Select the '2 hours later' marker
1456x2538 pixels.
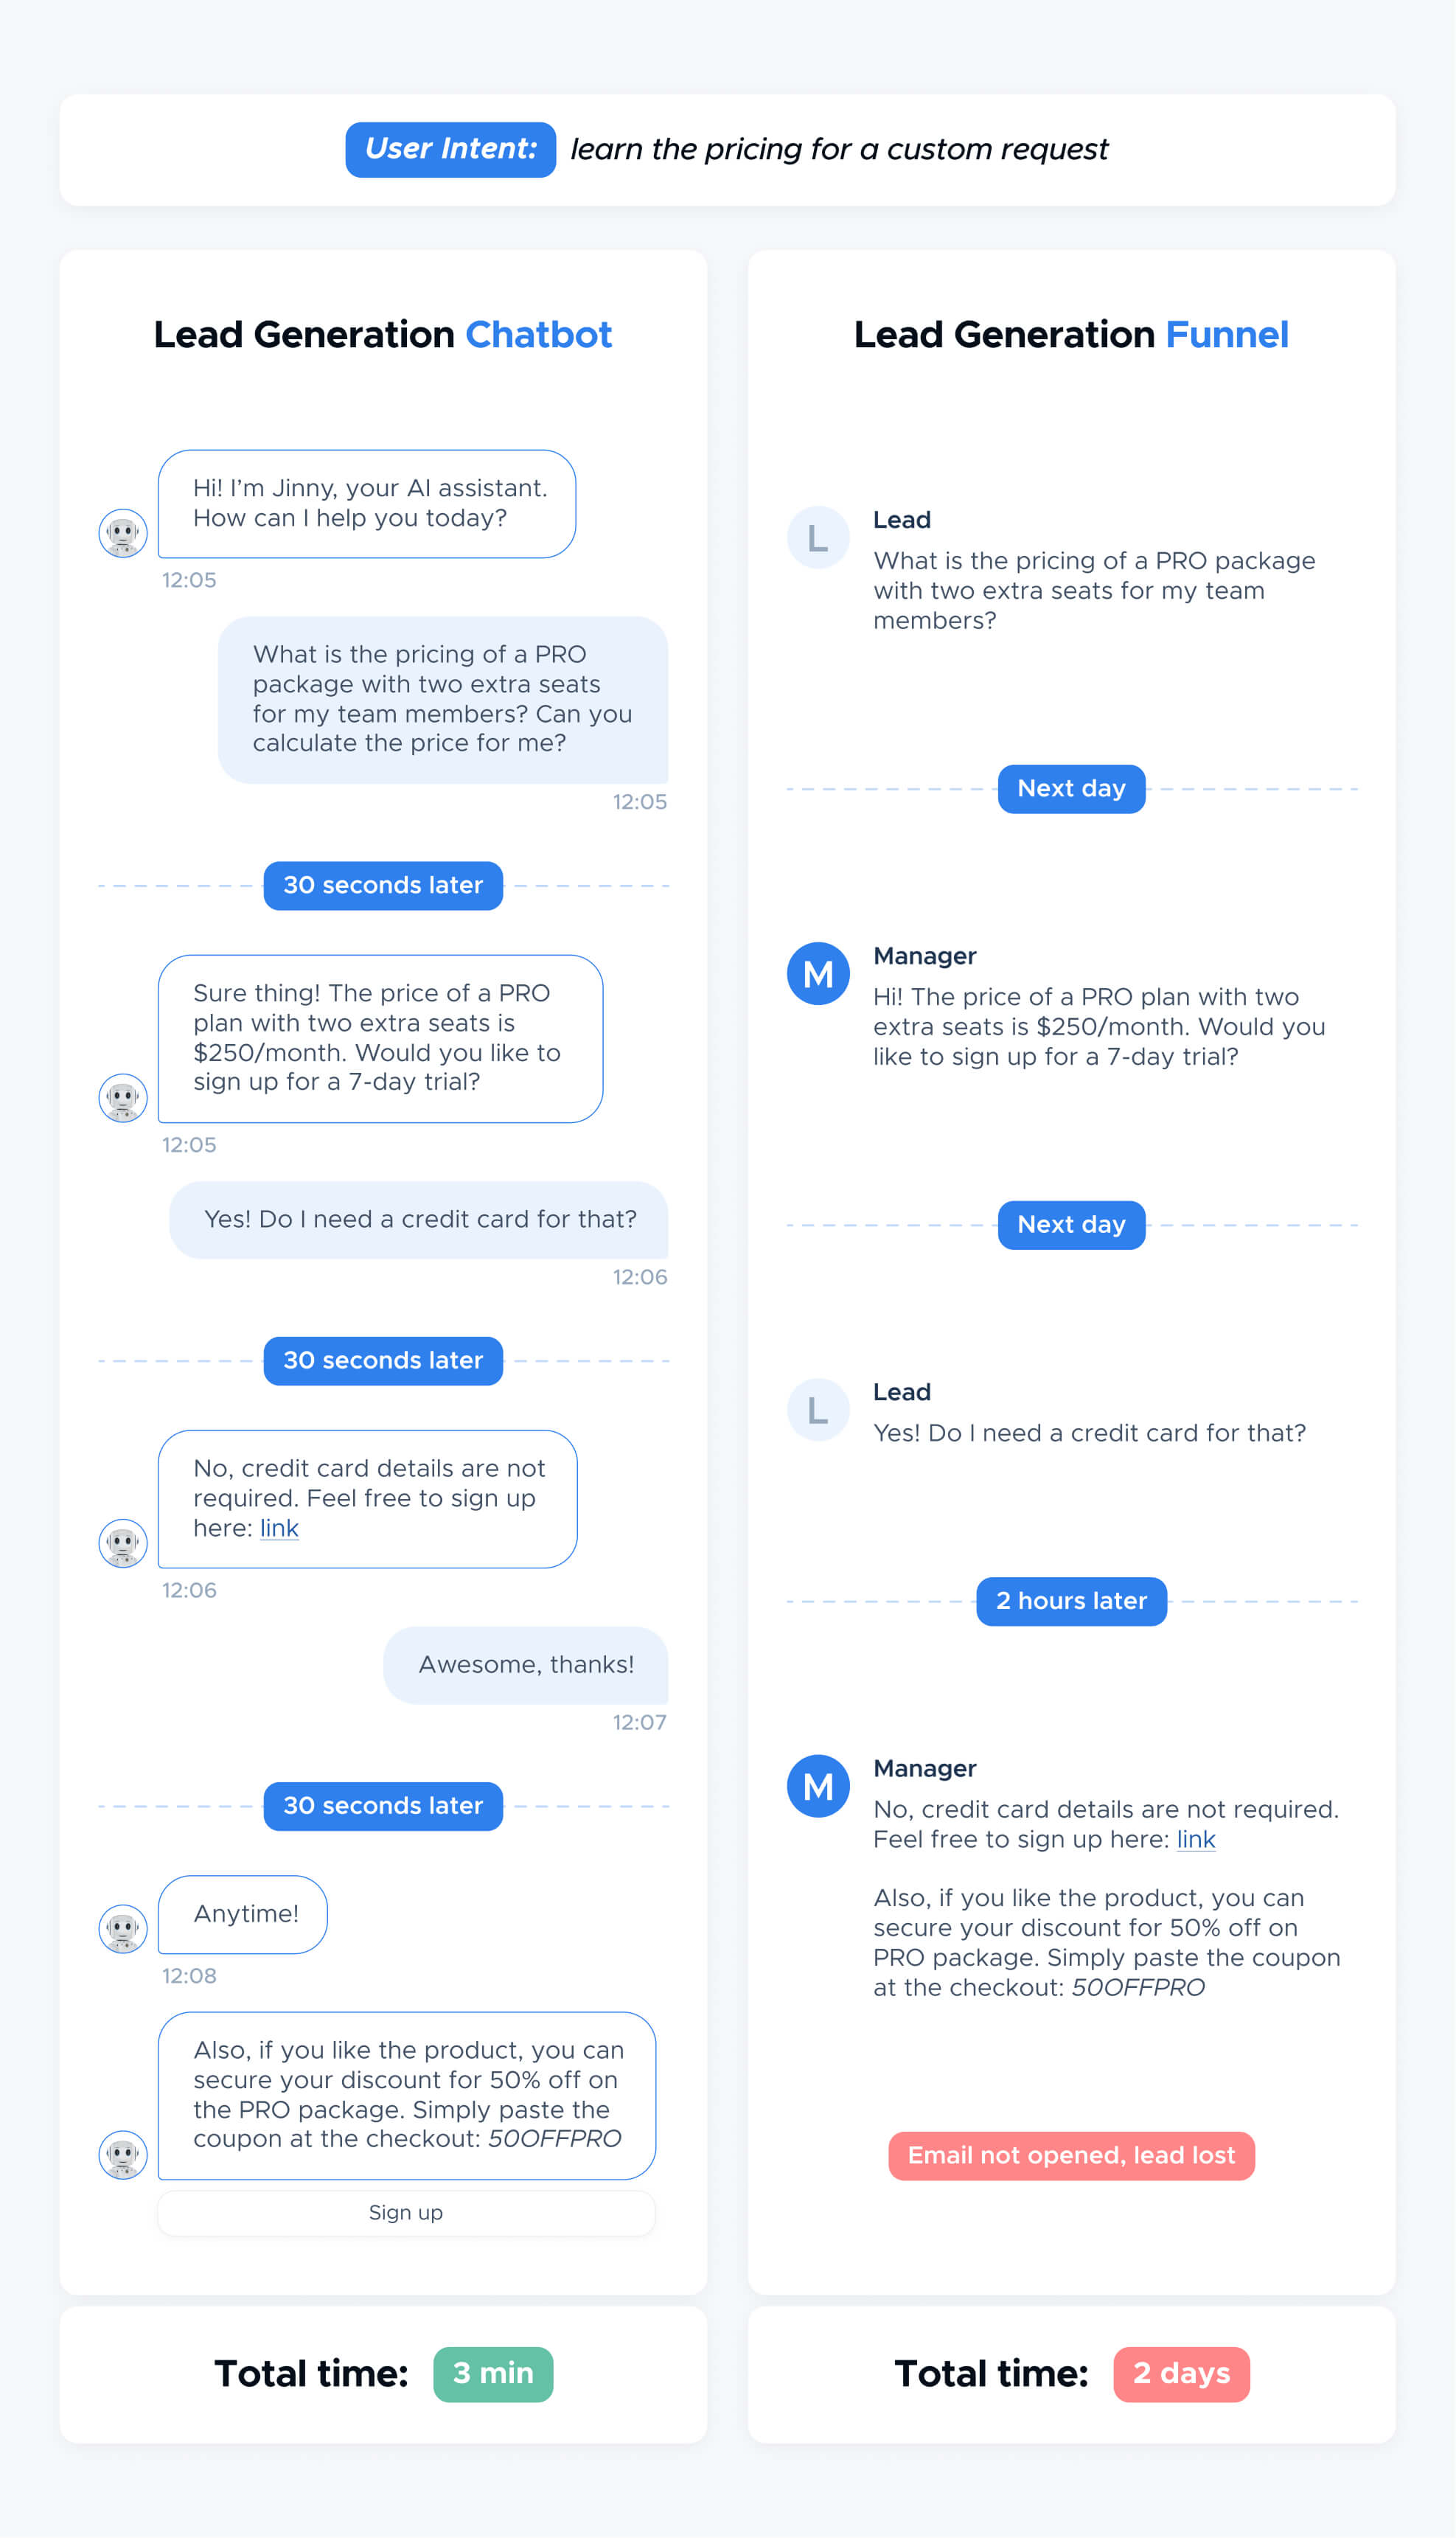tap(1071, 1601)
